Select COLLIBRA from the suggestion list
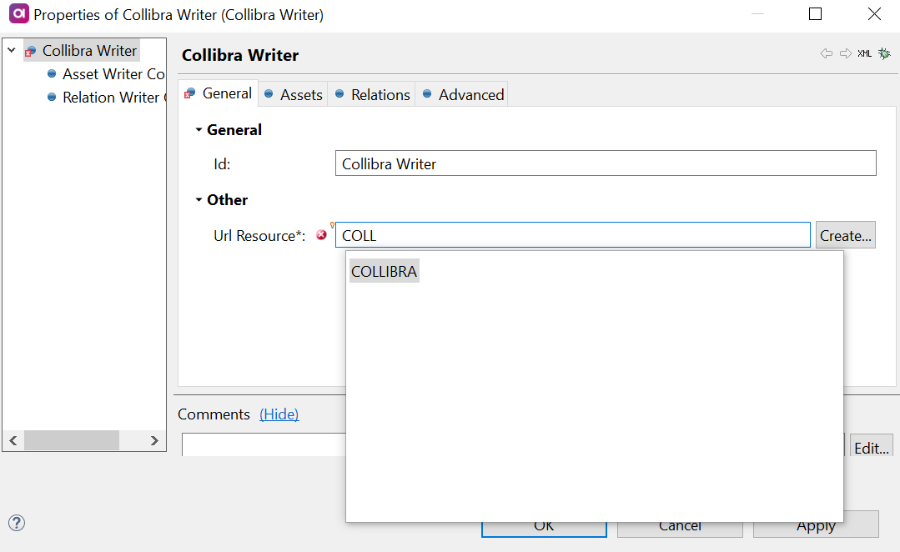 [x=384, y=272]
